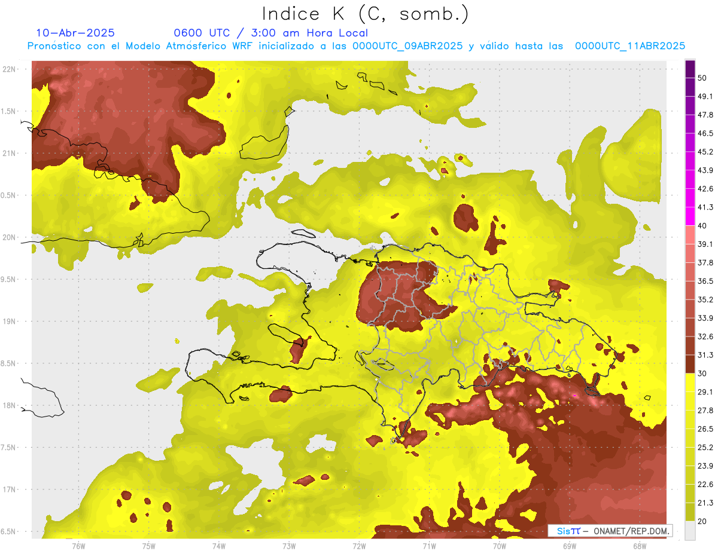Screen dimensions: 718x554
Task: Click the "75W" longitude label
Action: pos(148,546)
